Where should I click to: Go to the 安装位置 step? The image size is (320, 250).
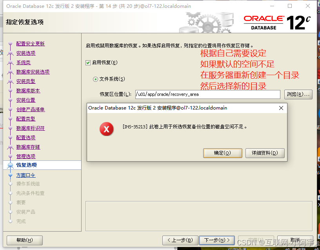tap(26, 100)
